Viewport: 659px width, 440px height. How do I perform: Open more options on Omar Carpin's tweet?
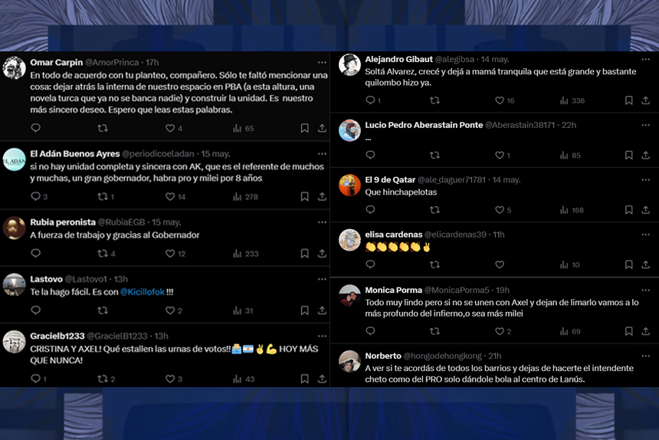point(322,62)
